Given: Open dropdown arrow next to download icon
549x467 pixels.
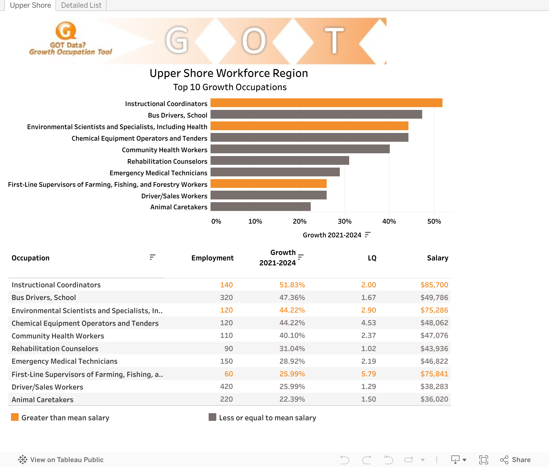Looking at the screenshot, I should pyautogui.click(x=464, y=460).
